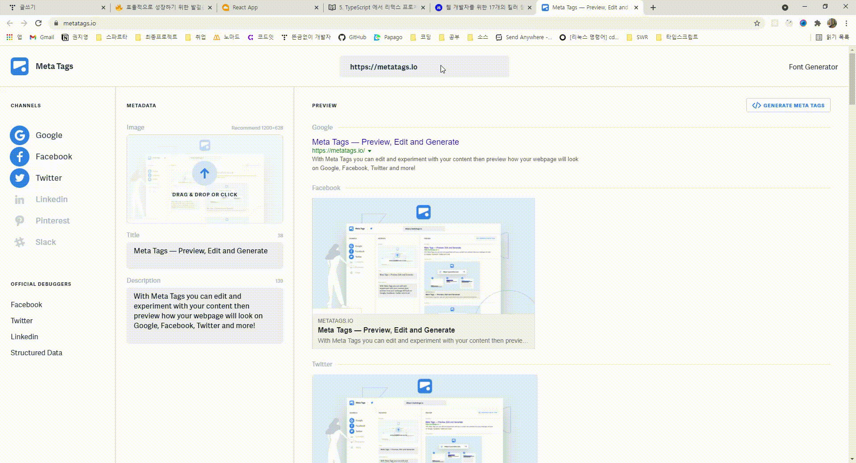
Task: Toggle the Twitter channel icon
Action: [20, 178]
